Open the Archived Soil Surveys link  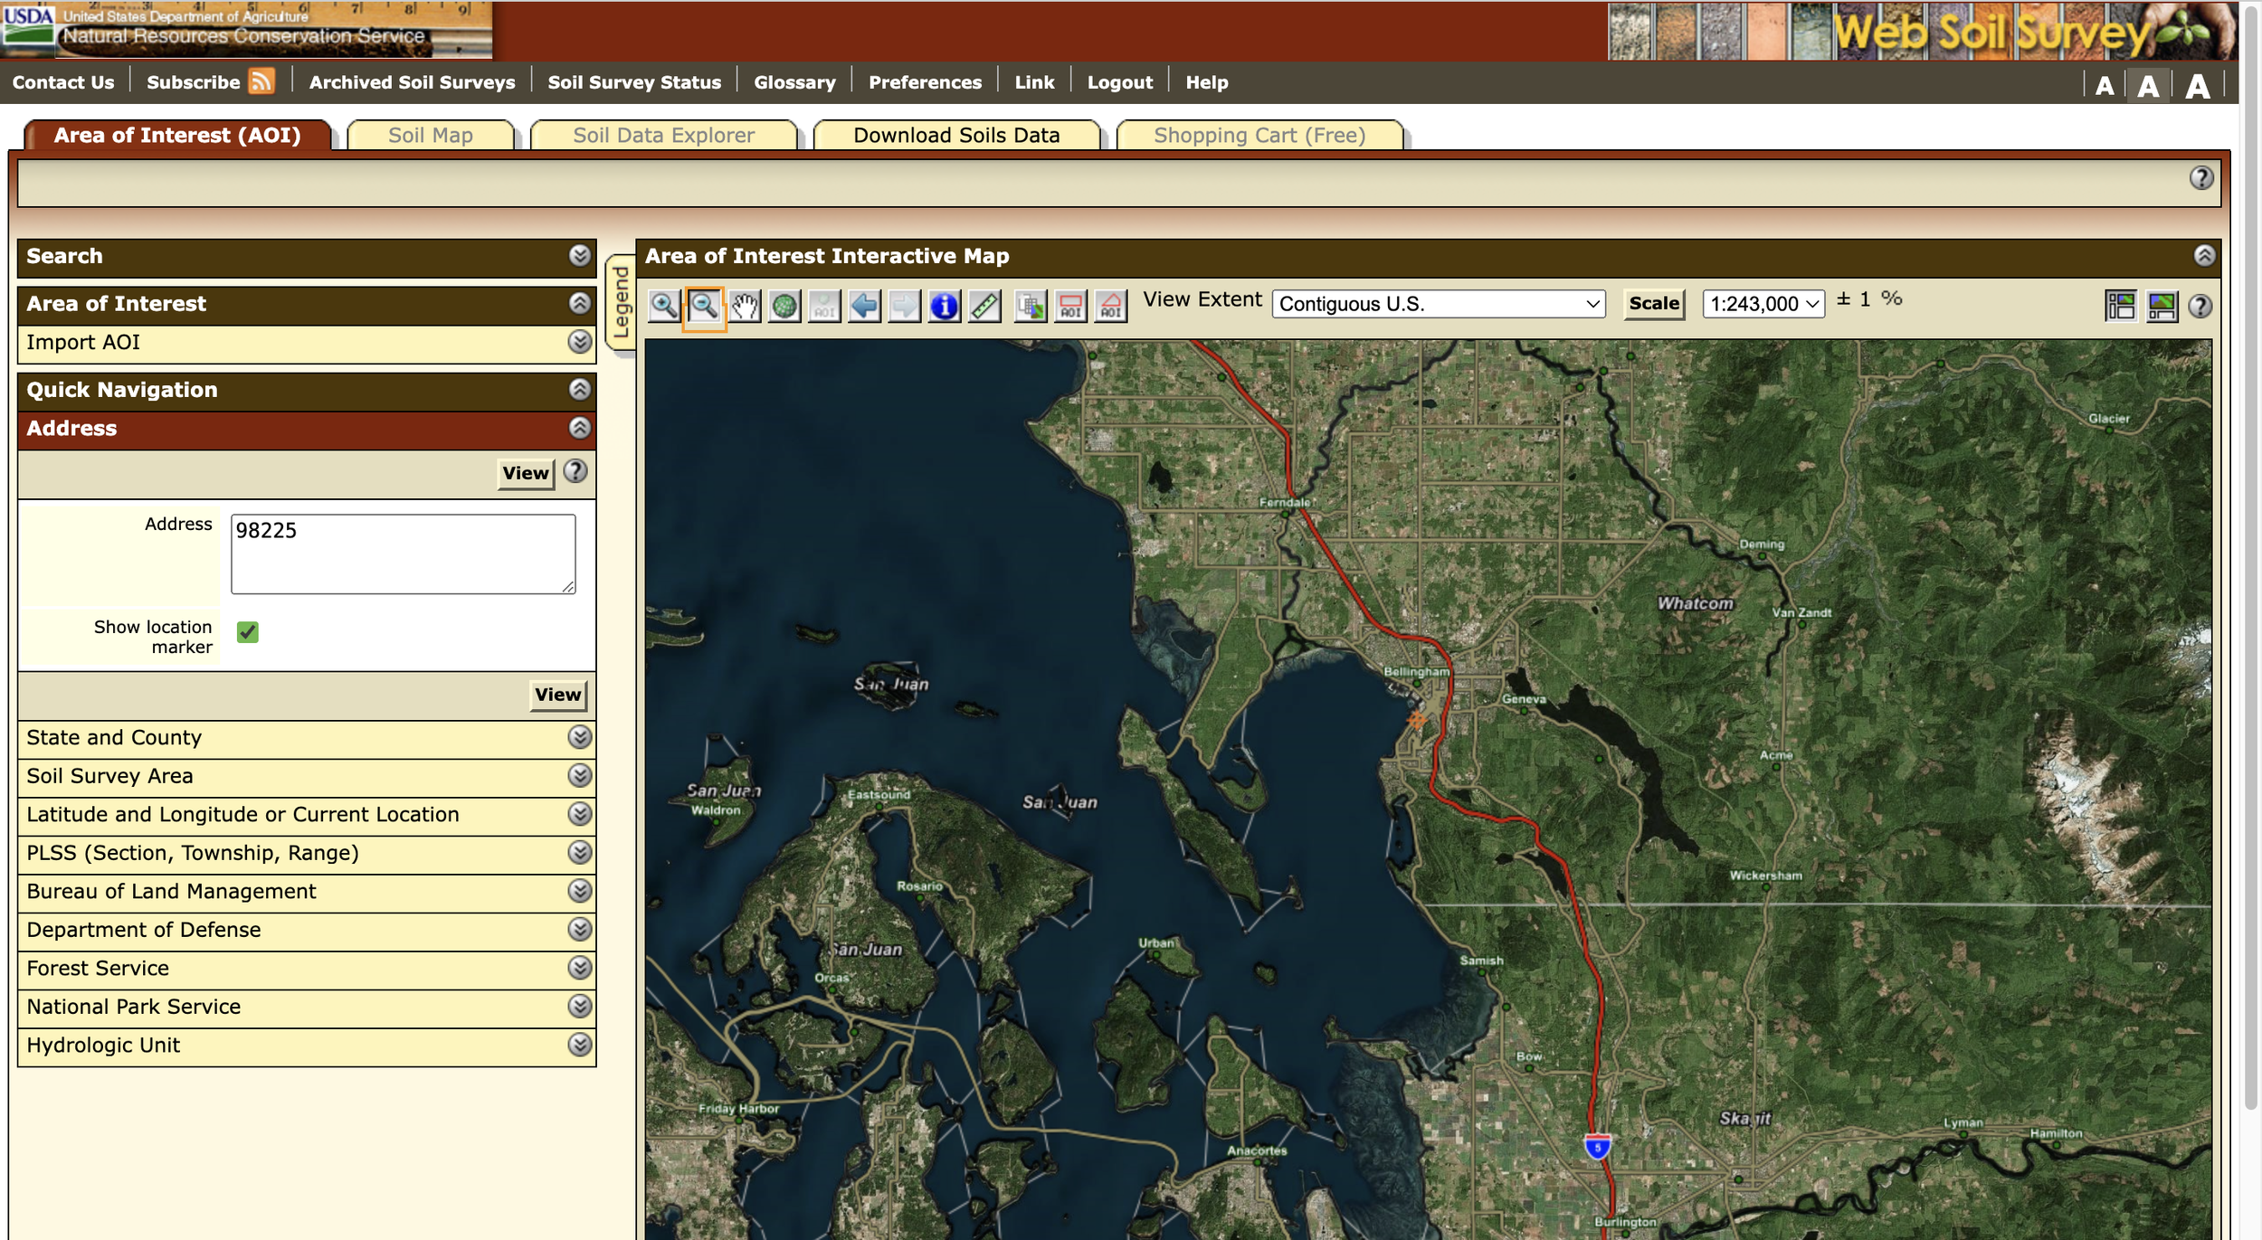(412, 82)
